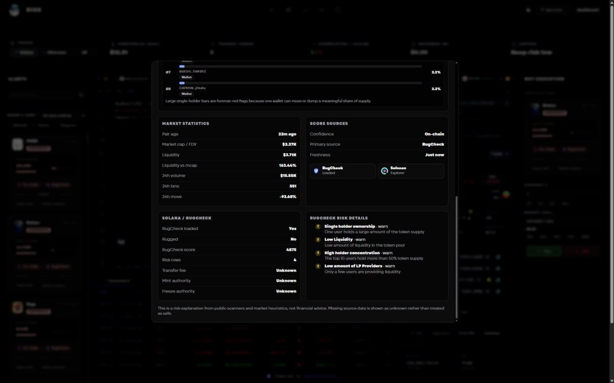Click the Liquidity value $3.71K
614x383 pixels.
tap(290, 155)
